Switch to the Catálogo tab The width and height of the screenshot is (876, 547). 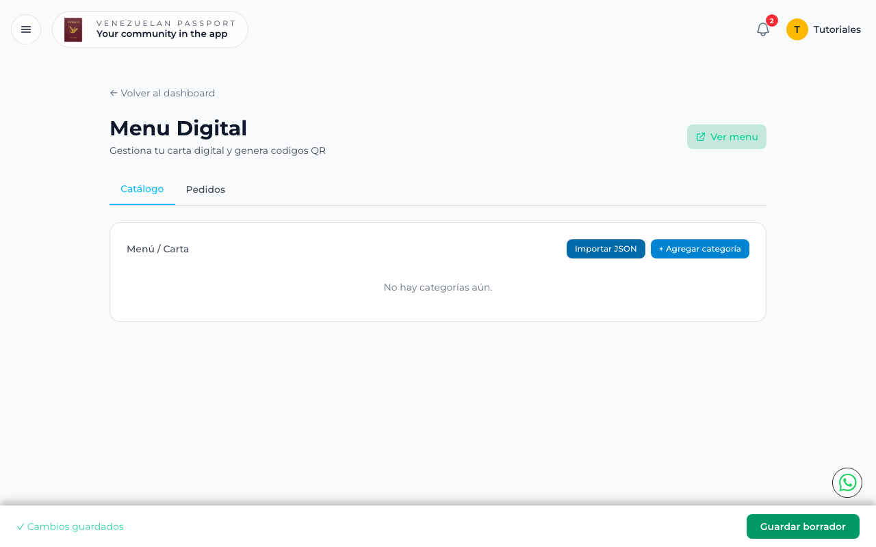point(142,189)
